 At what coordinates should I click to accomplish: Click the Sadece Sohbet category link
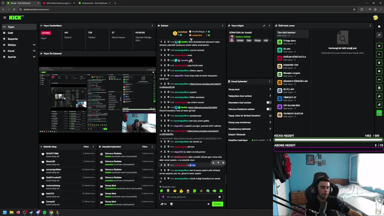243,37
